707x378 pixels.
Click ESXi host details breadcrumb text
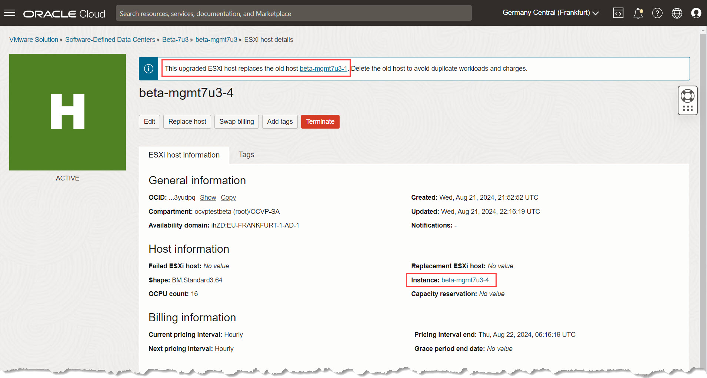point(269,40)
